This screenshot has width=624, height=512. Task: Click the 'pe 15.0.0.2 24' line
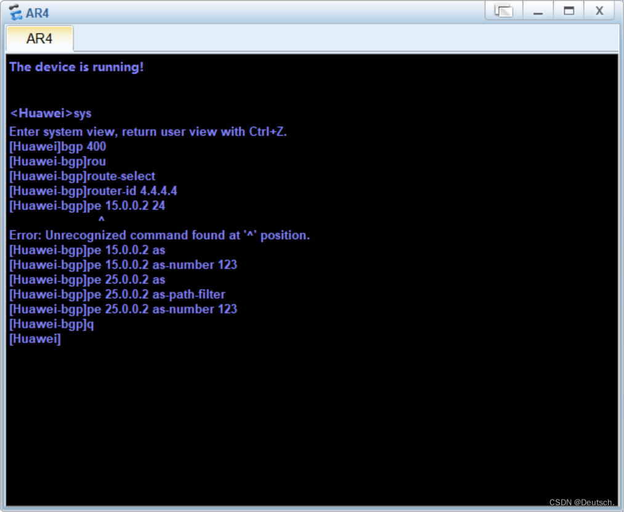[87, 206]
